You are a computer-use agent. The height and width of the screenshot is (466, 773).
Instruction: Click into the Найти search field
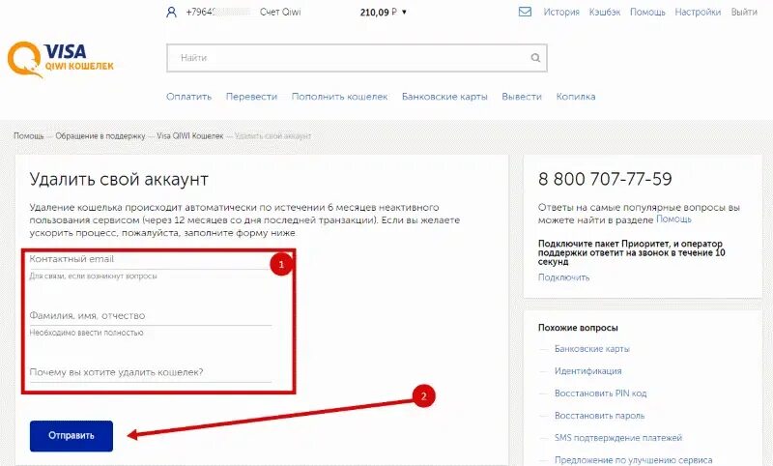(348, 58)
